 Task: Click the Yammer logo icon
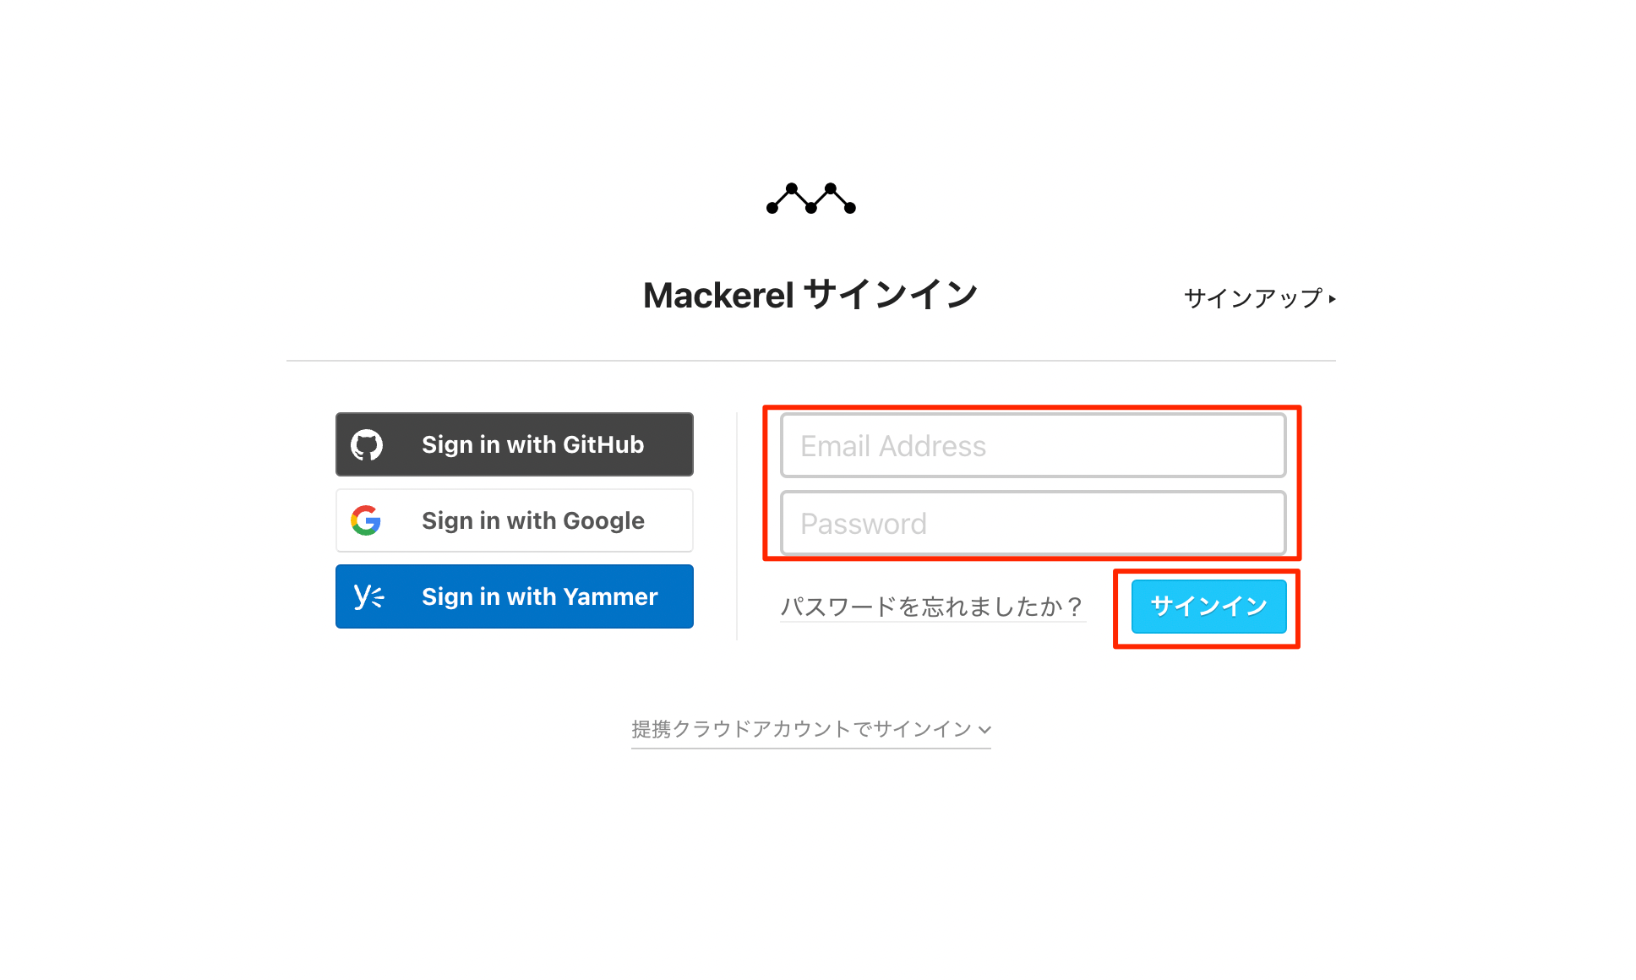(368, 596)
